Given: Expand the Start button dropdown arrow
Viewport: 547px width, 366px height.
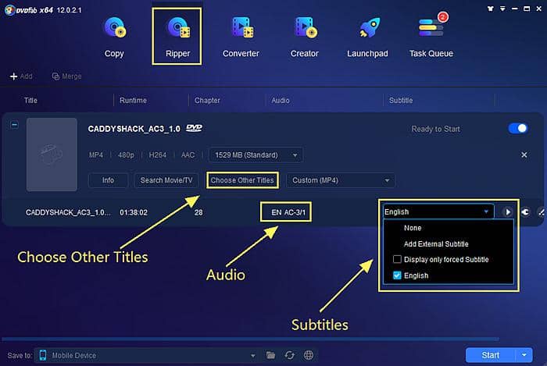Looking at the screenshot, I should 524,355.
